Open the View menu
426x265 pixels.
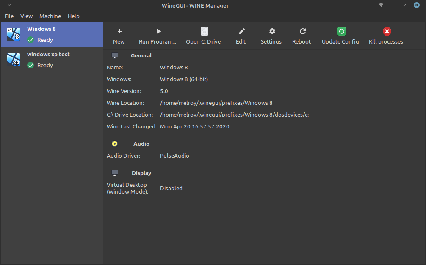26,16
